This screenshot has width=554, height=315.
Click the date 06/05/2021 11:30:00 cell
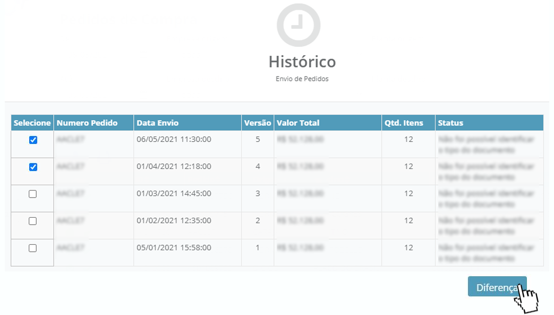[174, 140]
